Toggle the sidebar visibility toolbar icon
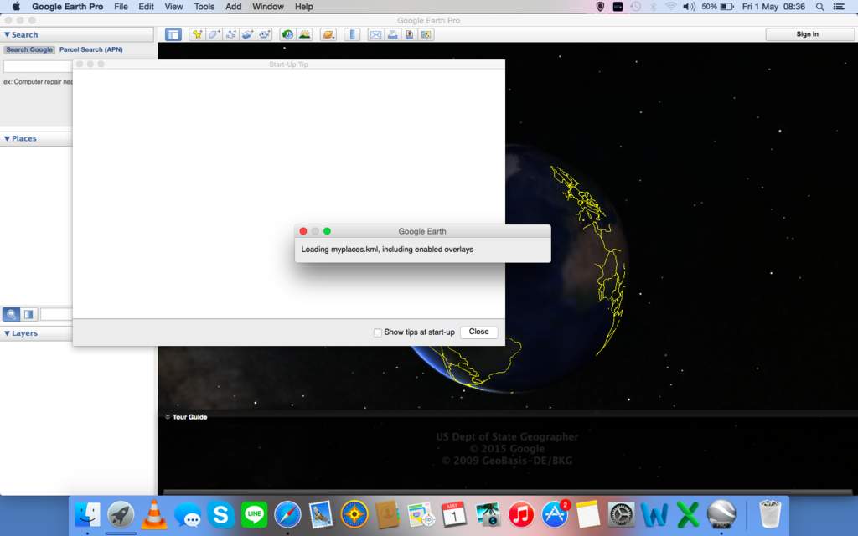The image size is (858, 536). pos(173,34)
